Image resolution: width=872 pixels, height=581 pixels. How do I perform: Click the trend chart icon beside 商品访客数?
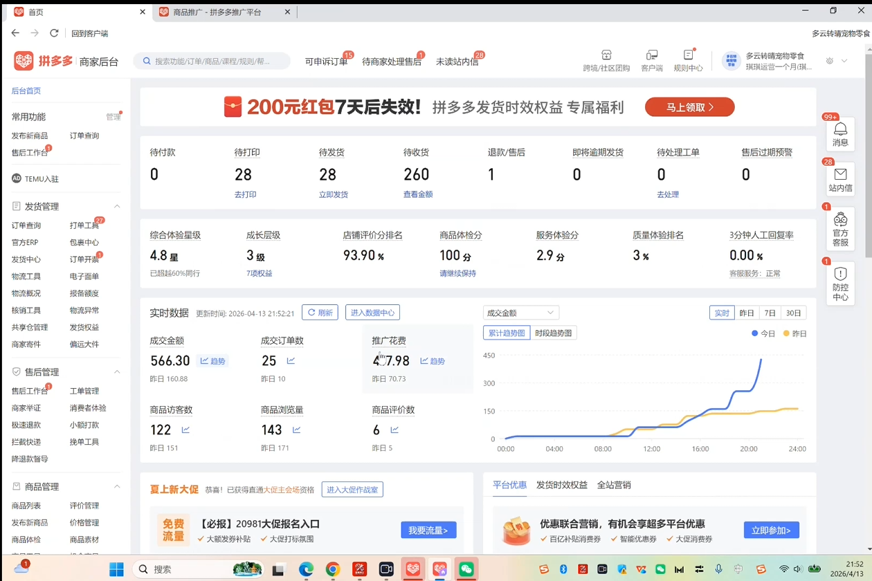click(x=185, y=430)
